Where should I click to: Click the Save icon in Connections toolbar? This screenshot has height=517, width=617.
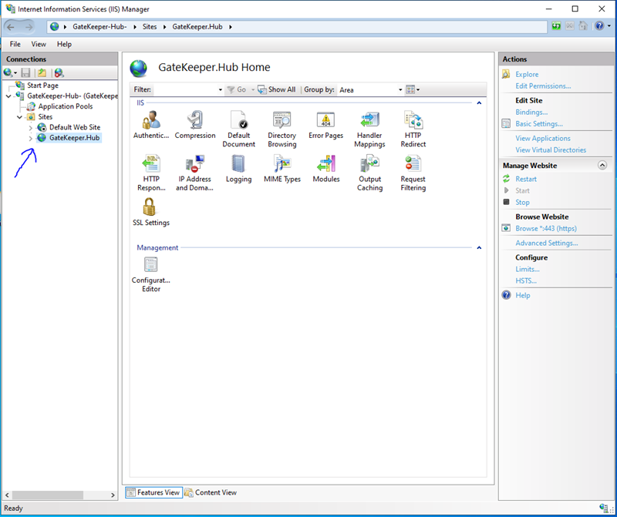pos(25,72)
